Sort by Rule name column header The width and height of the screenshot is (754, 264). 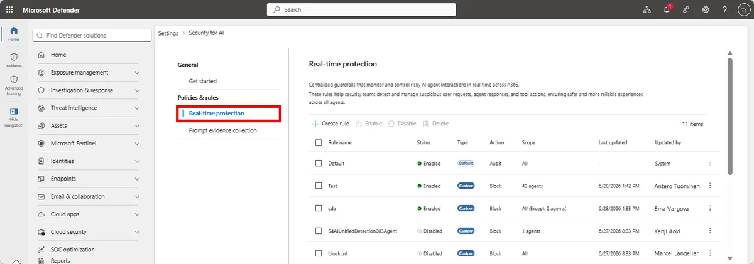click(x=340, y=142)
